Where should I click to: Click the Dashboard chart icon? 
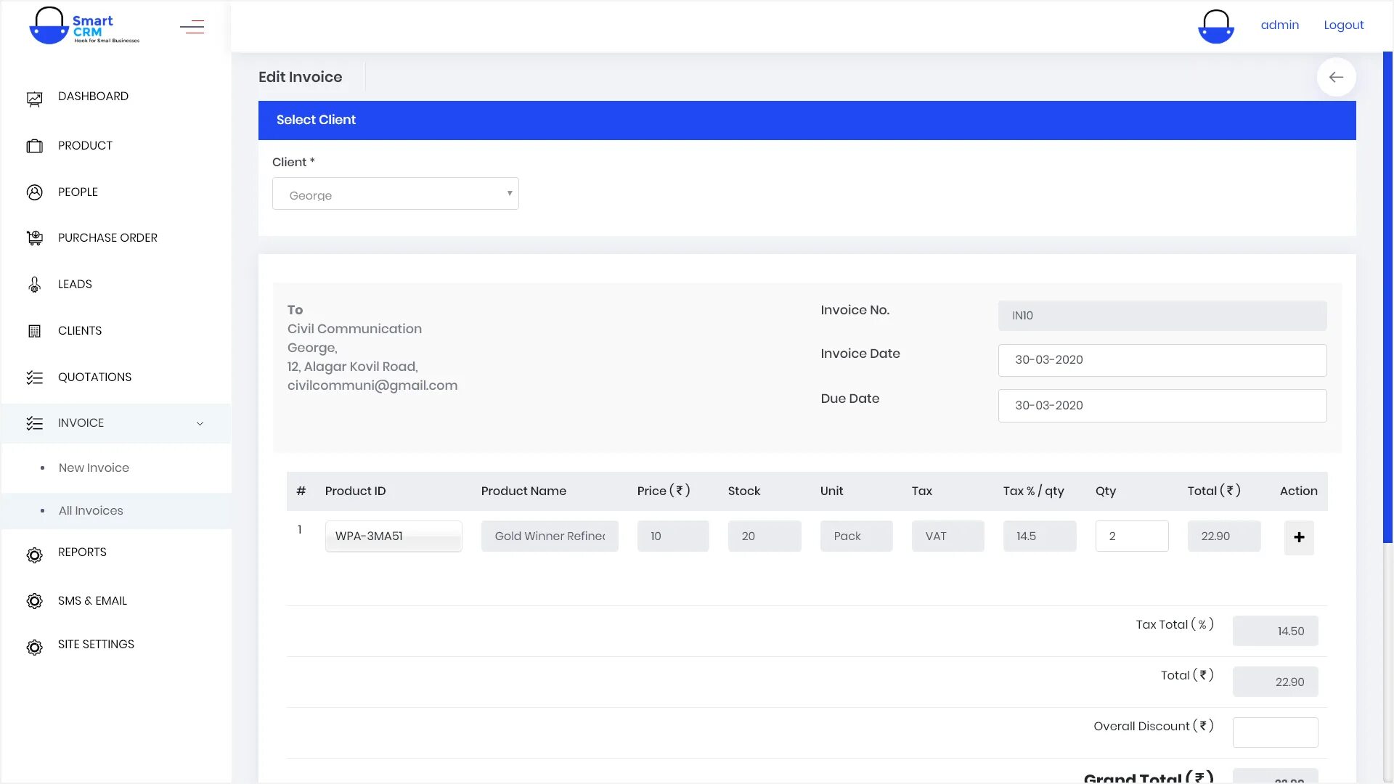coord(34,99)
